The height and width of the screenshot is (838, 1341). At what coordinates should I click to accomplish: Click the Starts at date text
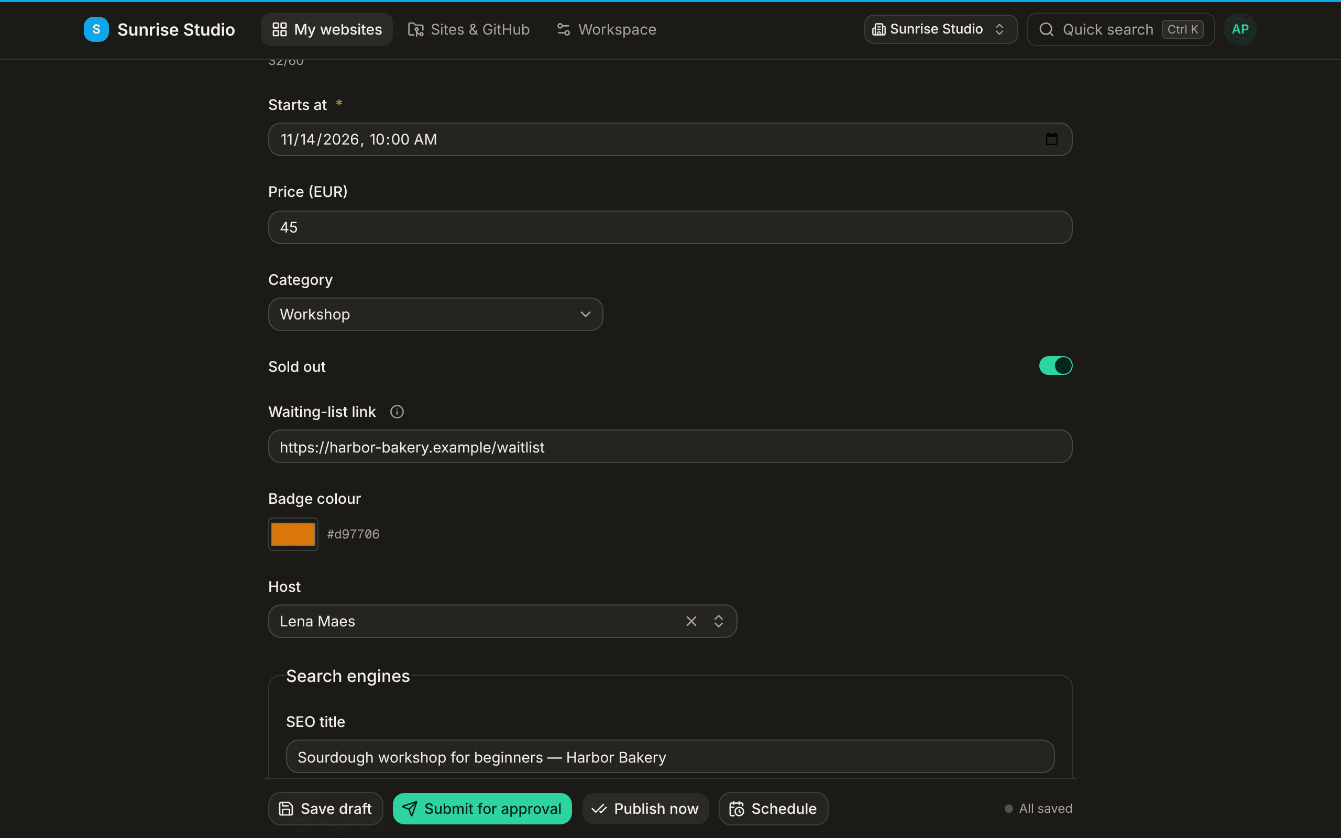click(358, 139)
